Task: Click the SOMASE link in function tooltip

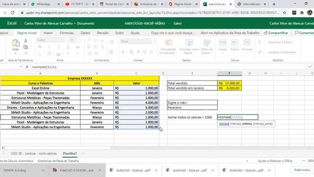Action: pos(224,124)
